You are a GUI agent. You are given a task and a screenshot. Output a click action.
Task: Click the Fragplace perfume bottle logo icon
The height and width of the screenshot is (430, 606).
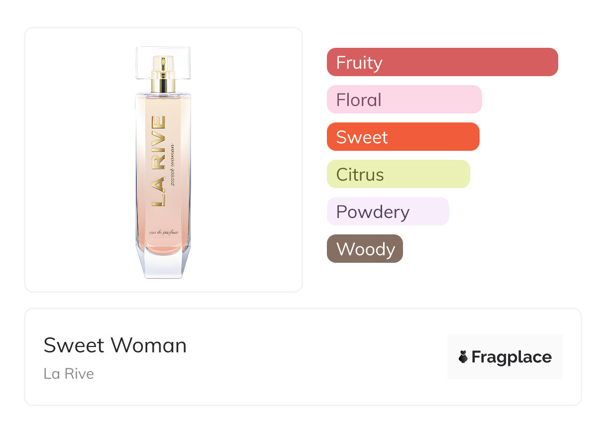coord(463,357)
